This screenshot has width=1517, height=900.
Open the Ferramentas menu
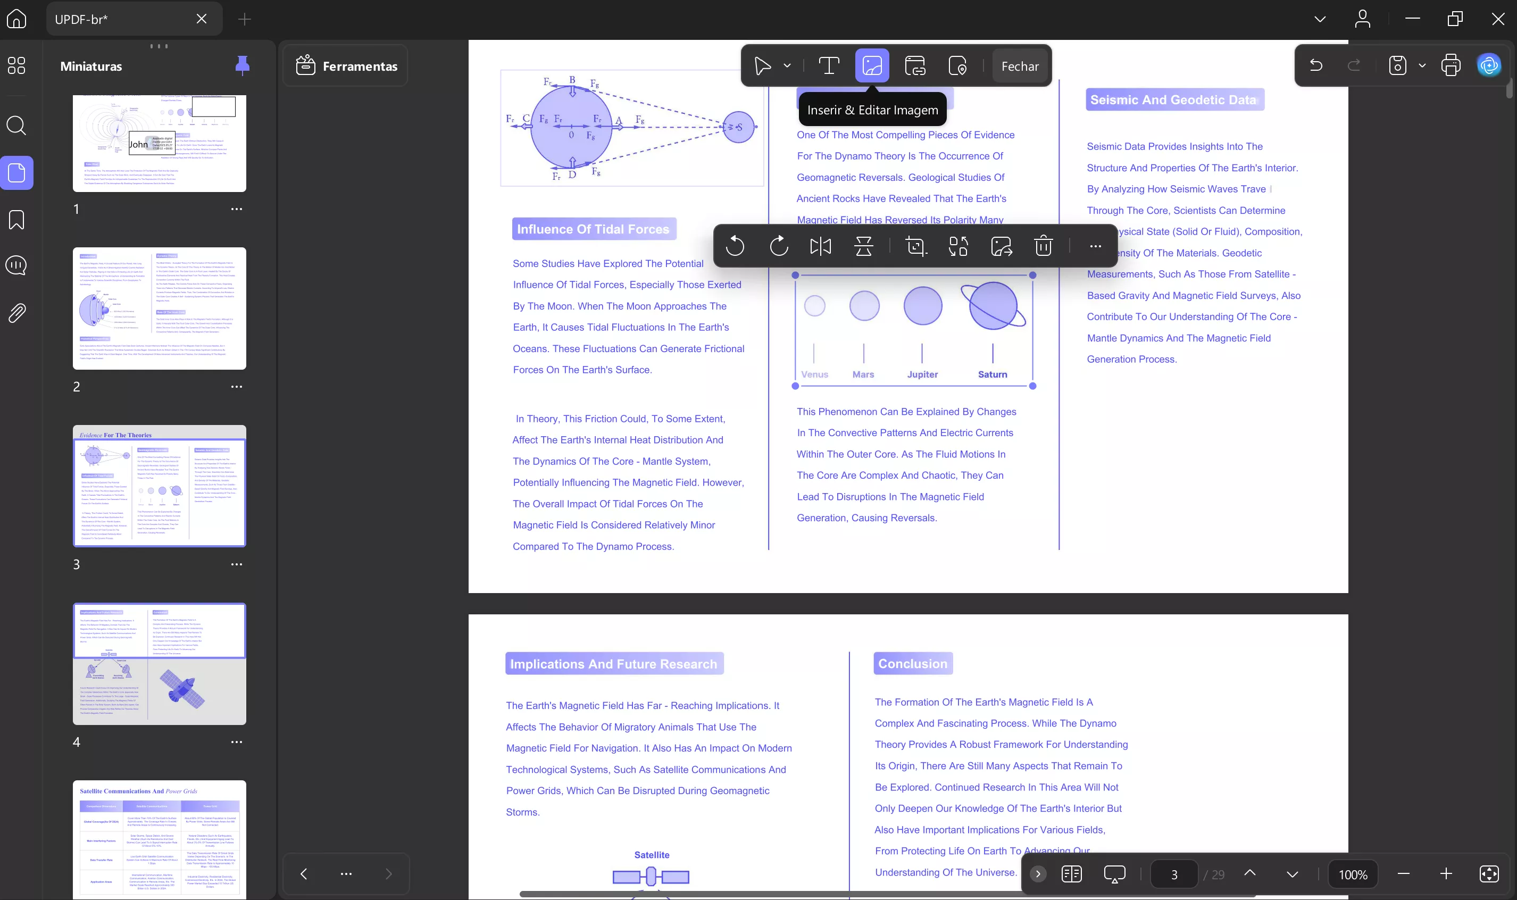pyautogui.click(x=346, y=65)
